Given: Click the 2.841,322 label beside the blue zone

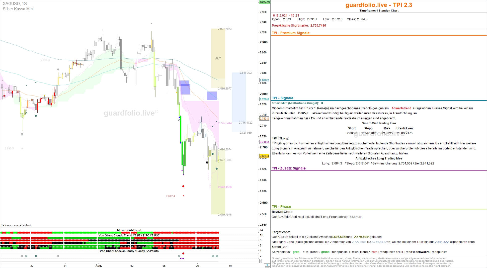Looking at the screenshot, I should pyautogui.click(x=246, y=73).
